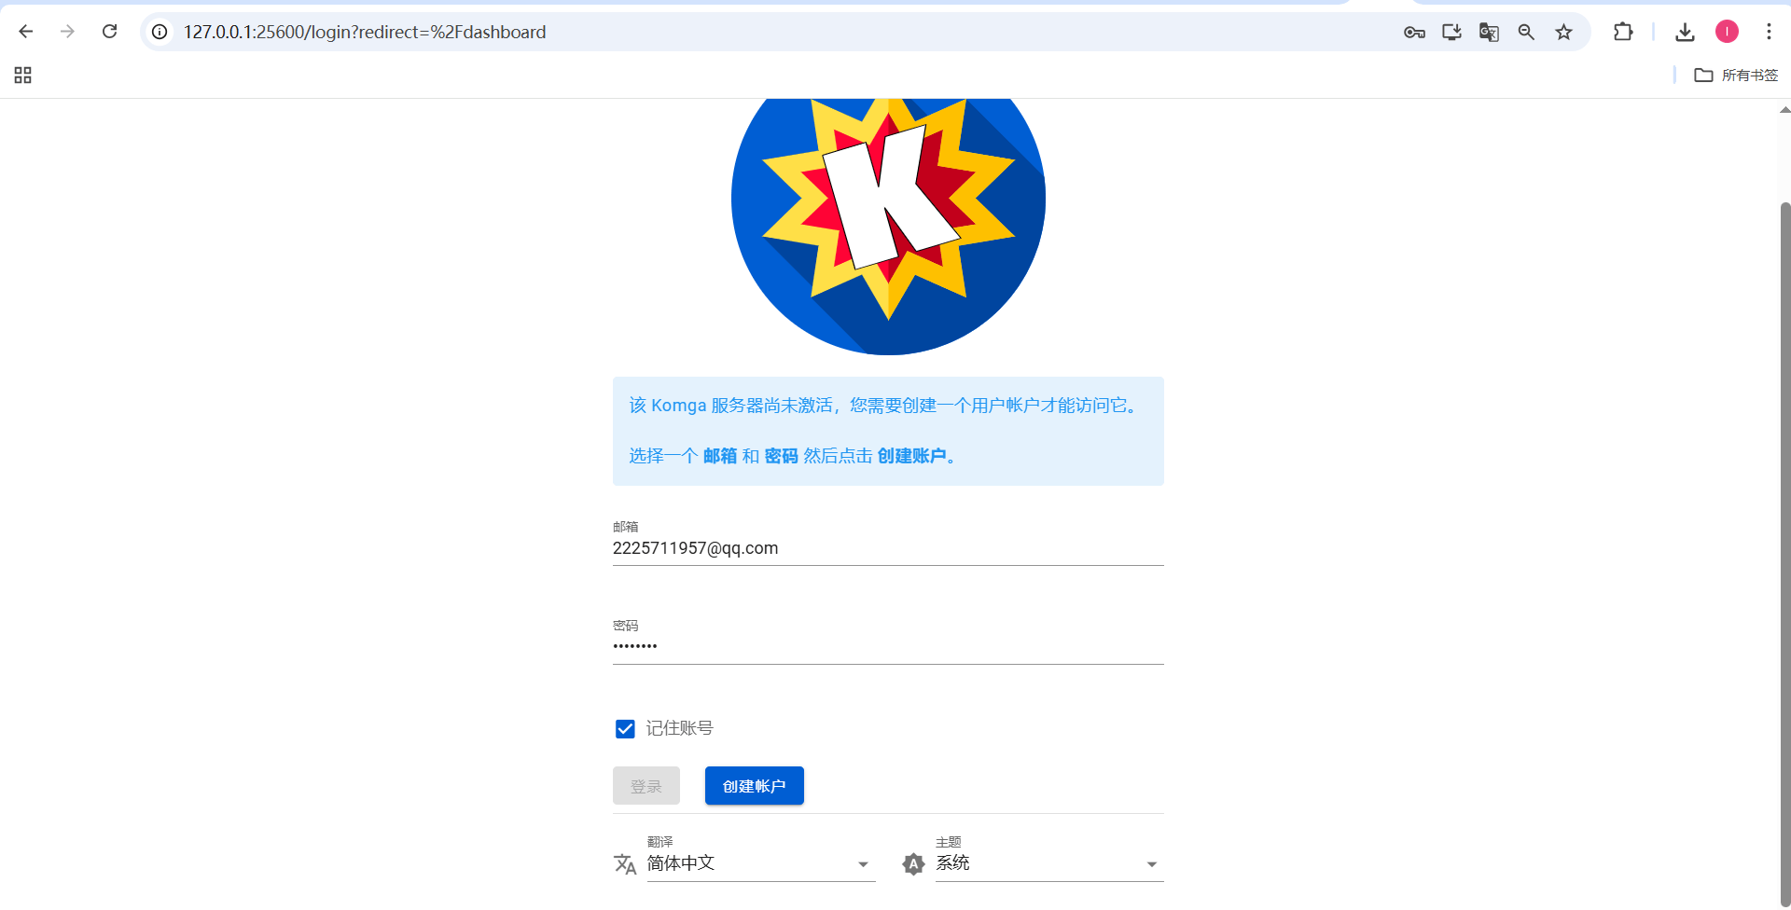
Task: Uncheck the 记住账号 checkbox
Action: (625, 729)
